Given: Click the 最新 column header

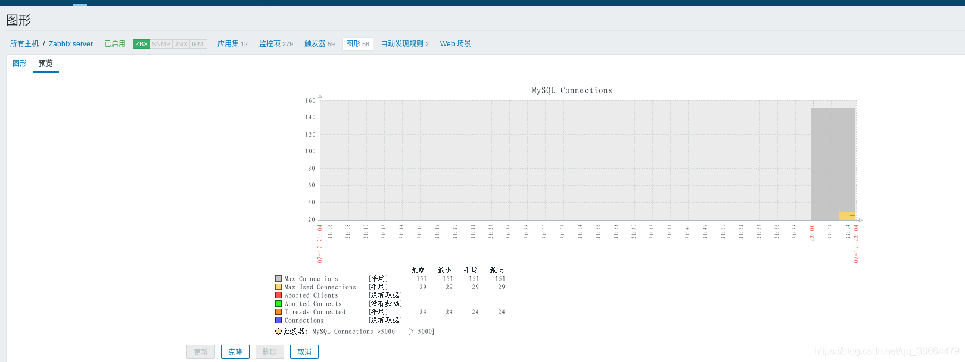Looking at the screenshot, I should coord(418,270).
